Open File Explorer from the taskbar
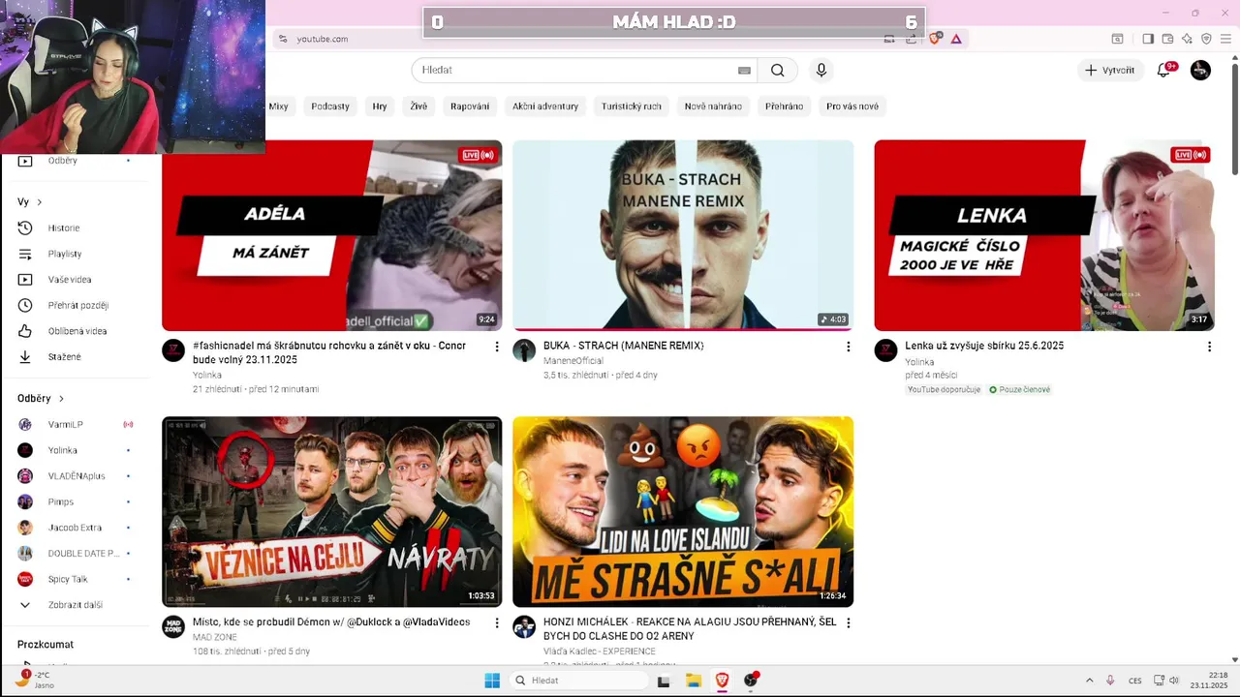Viewport: 1240px width, 697px height. [x=694, y=681]
